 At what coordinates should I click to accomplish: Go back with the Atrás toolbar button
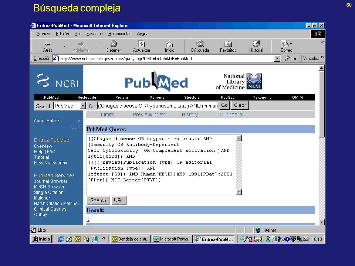(x=48, y=47)
